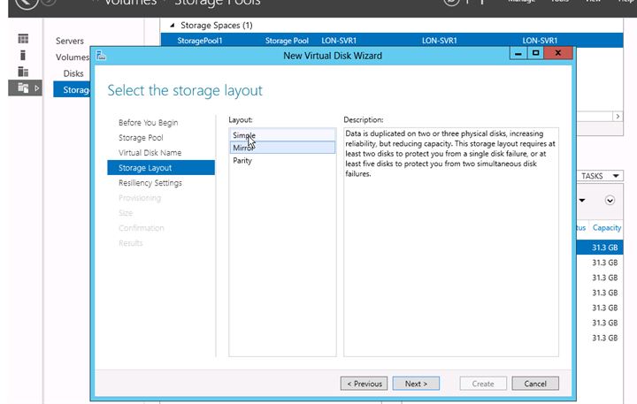Click the All Servers sidebar icon

pos(23,71)
